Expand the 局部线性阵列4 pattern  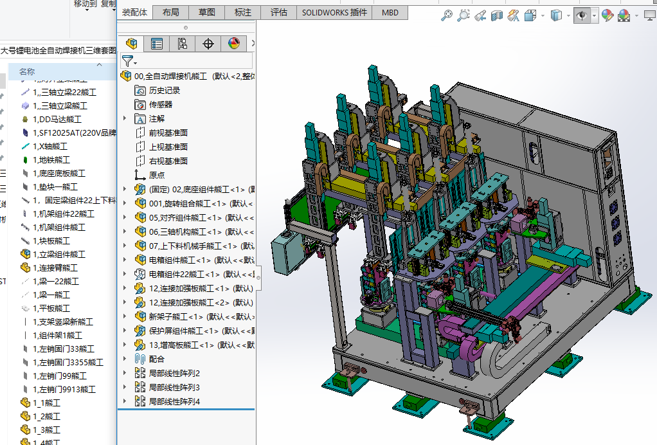click(x=125, y=401)
